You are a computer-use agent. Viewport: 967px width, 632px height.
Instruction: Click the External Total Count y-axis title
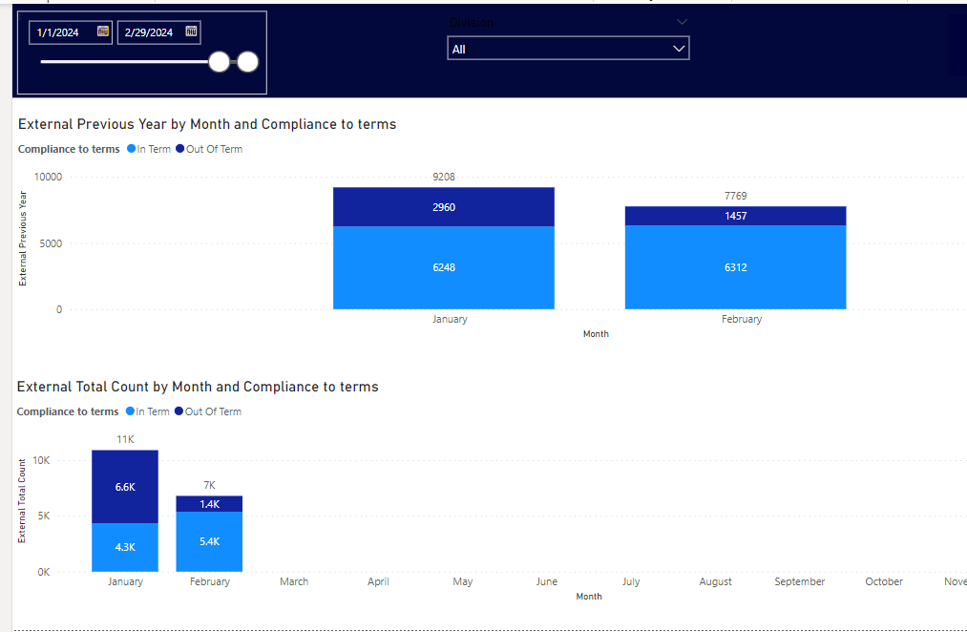(22, 500)
